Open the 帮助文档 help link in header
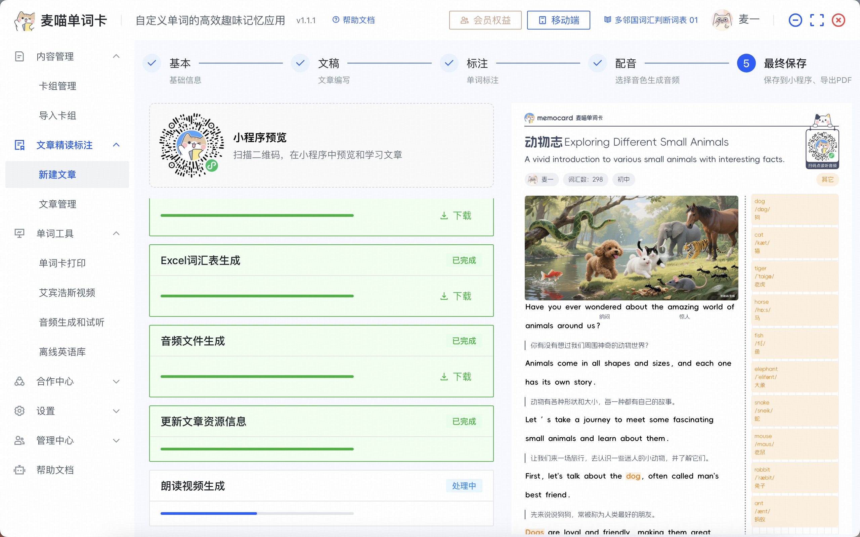Screen dimensions: 860x537 tap(353, 20)
